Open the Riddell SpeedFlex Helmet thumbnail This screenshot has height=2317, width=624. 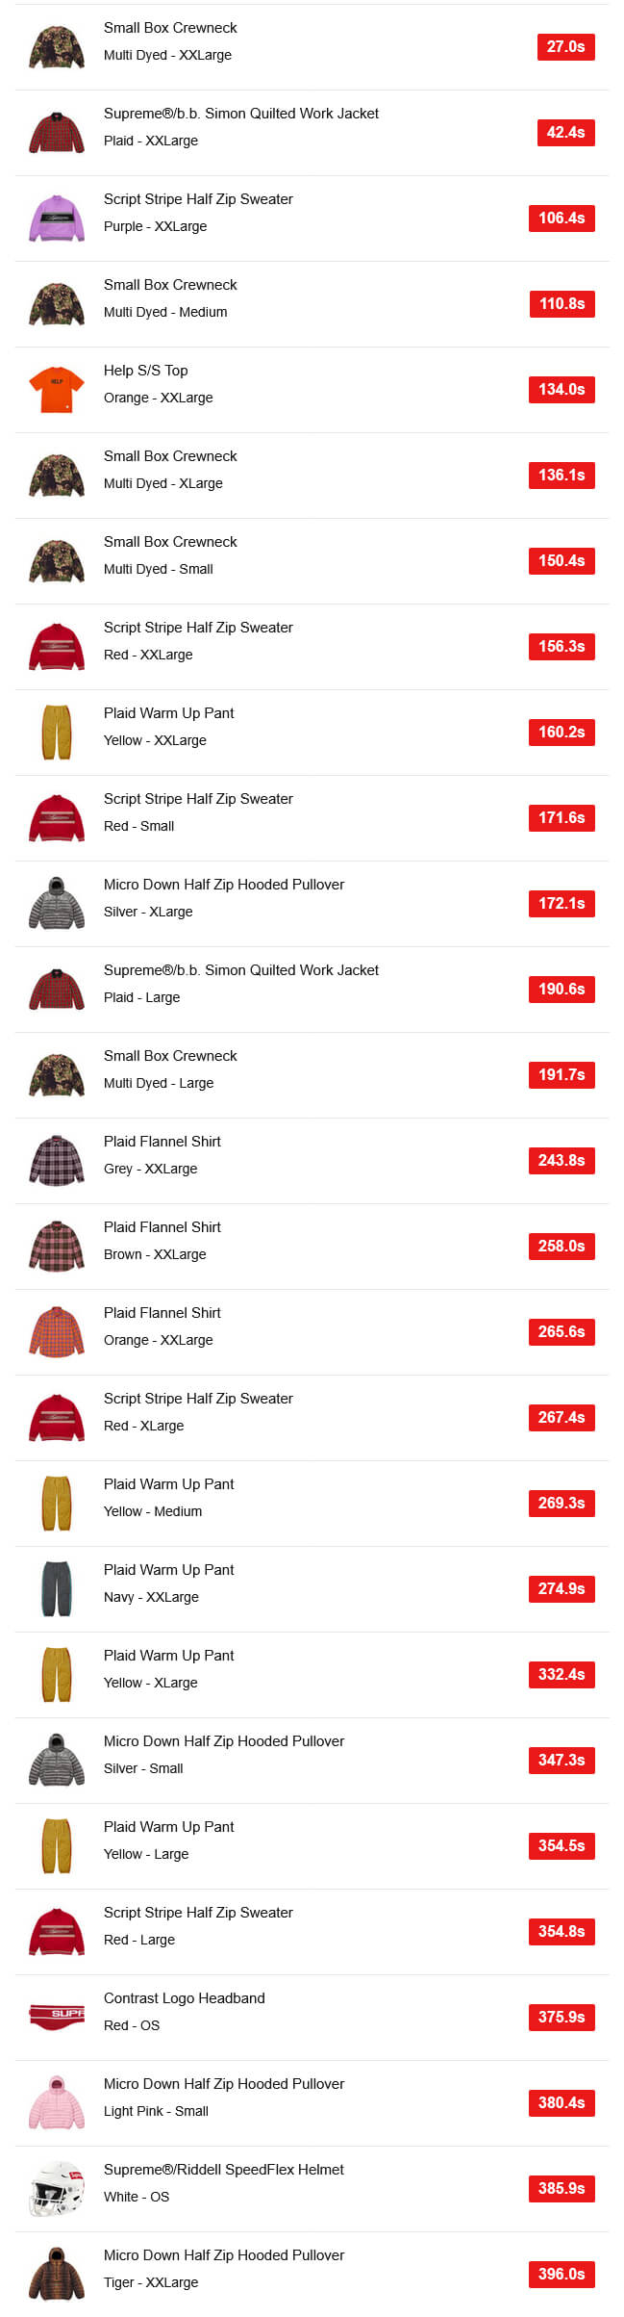click(57, 2188)
